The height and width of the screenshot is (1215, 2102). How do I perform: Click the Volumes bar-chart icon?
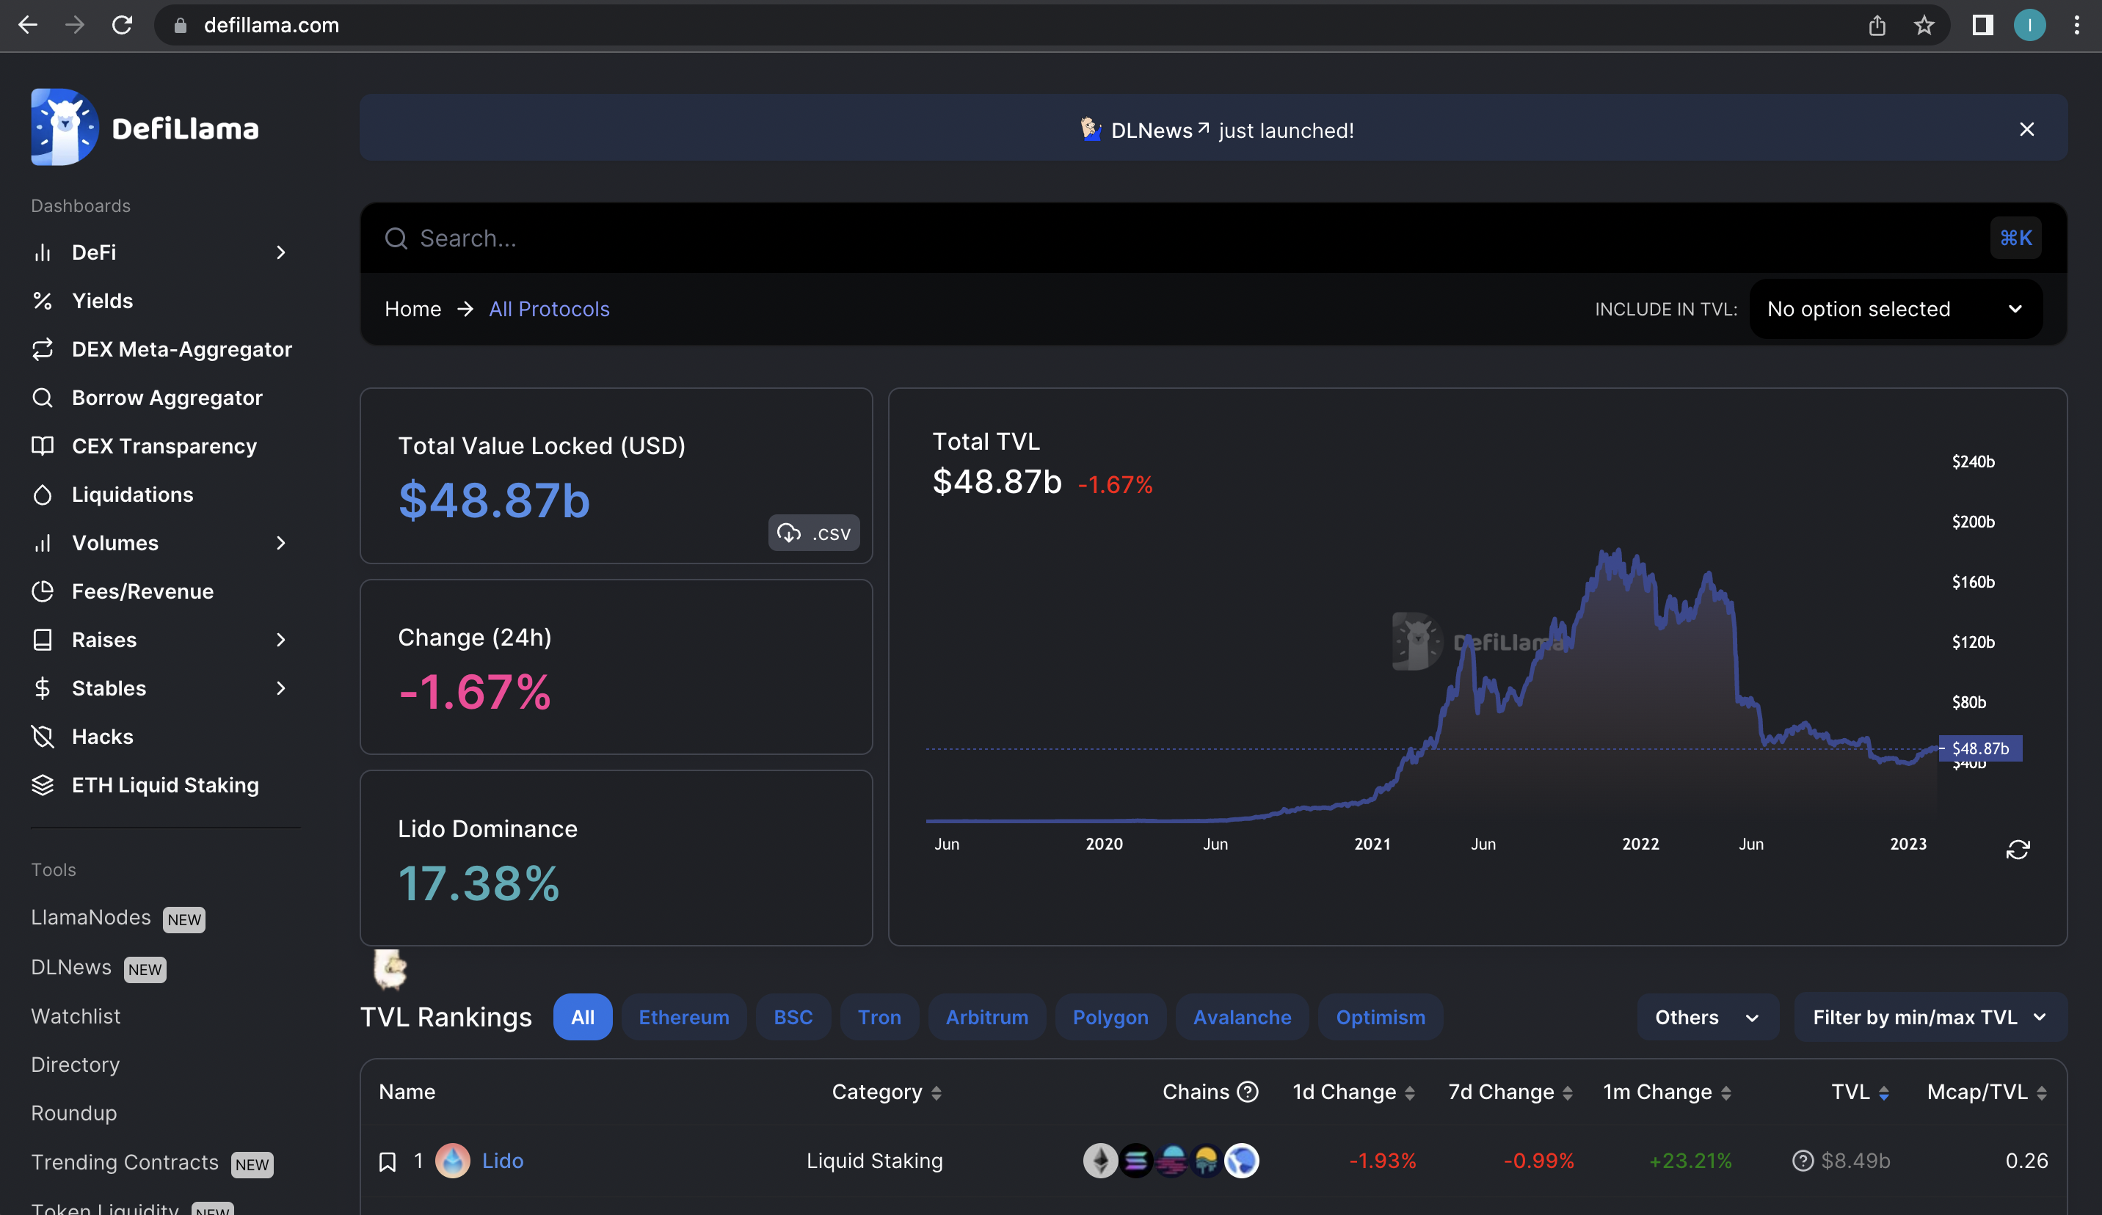(43, 543)
